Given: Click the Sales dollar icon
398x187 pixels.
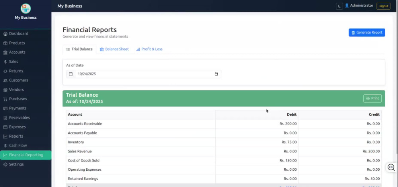Looking at the screenshot, I should pos(5,62).
